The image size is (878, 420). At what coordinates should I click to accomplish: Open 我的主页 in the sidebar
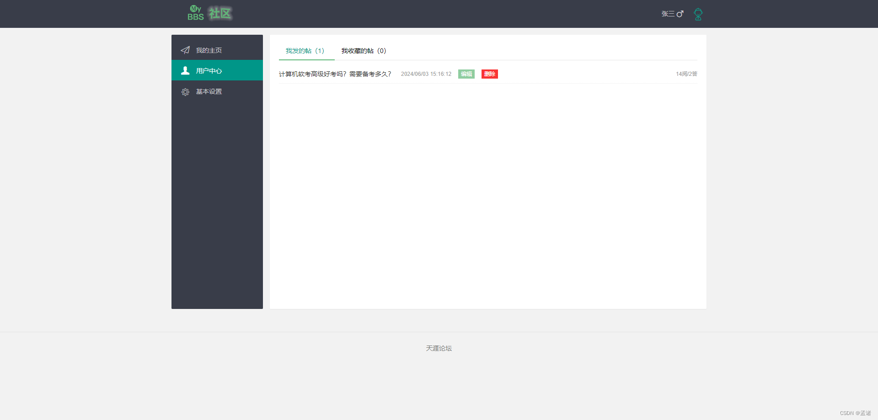217,50
